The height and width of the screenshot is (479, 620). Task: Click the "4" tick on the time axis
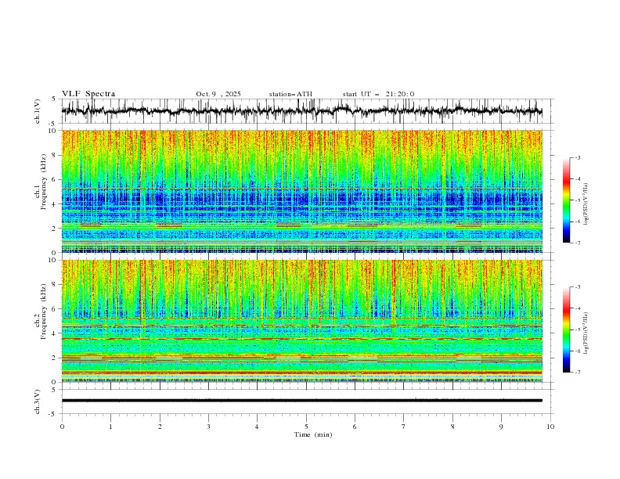[x=257, y=427]
